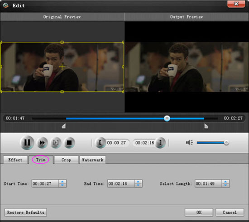The width and height of the screenshot is (249, 222).
Task: Click the next frame step button
Action: (x=56, y=143)
